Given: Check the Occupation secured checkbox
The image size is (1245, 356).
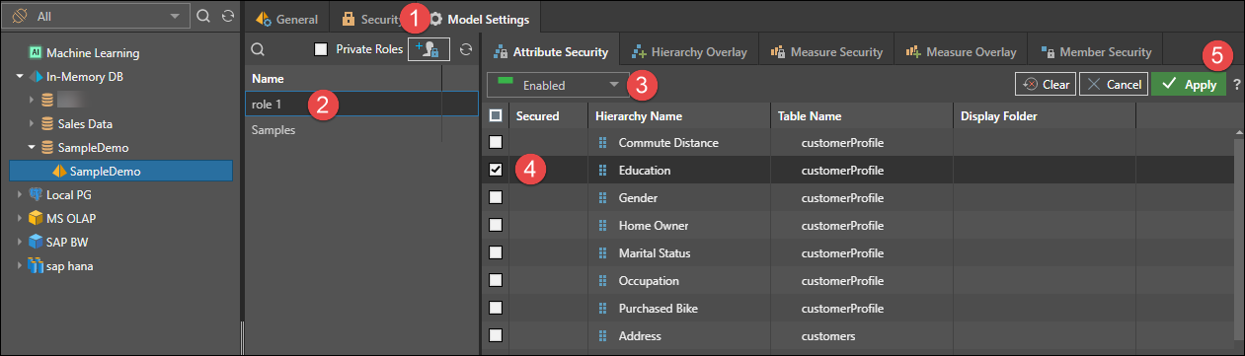Looking at the screenshot, I should 496,281.
